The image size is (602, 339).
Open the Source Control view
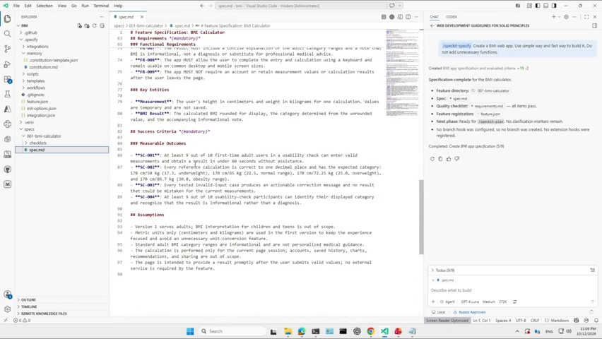(7, 49)
